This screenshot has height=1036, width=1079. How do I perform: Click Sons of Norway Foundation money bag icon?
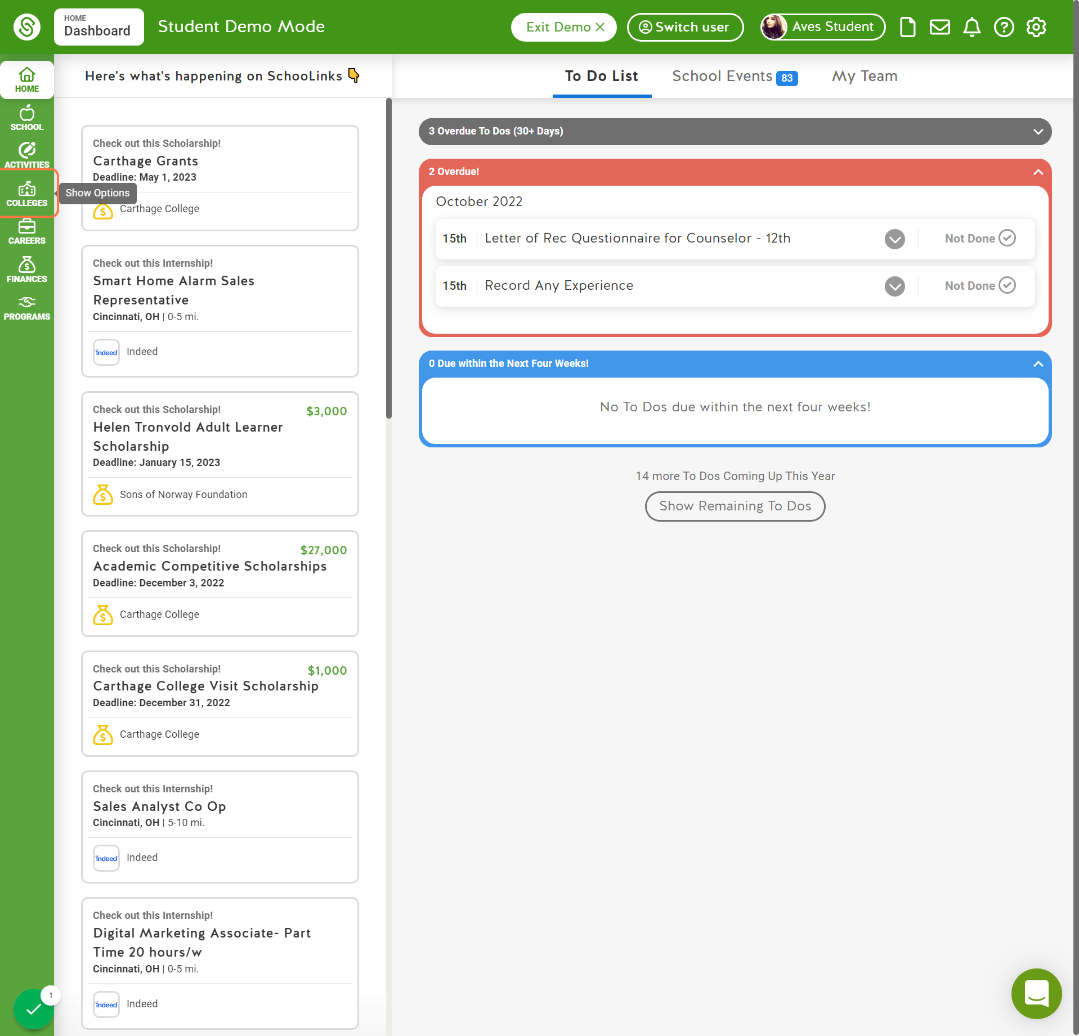pos(103,495)
